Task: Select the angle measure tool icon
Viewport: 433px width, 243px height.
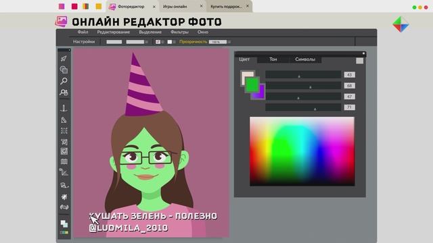Action: click(x=64, y=172)
